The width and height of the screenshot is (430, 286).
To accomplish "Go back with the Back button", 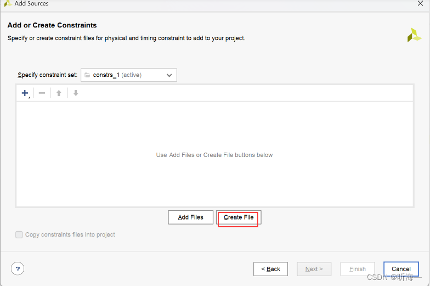I will (x=271, y=269).
